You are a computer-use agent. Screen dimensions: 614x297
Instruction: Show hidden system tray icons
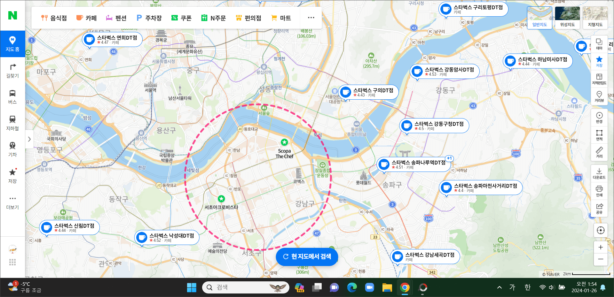499,287
